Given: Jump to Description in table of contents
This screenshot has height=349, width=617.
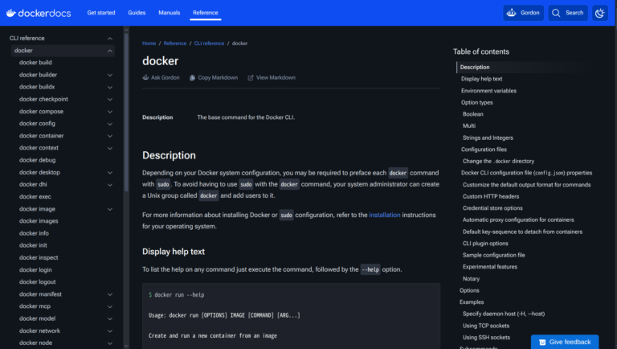Looking at the screenshot, I should coord(475,68).
